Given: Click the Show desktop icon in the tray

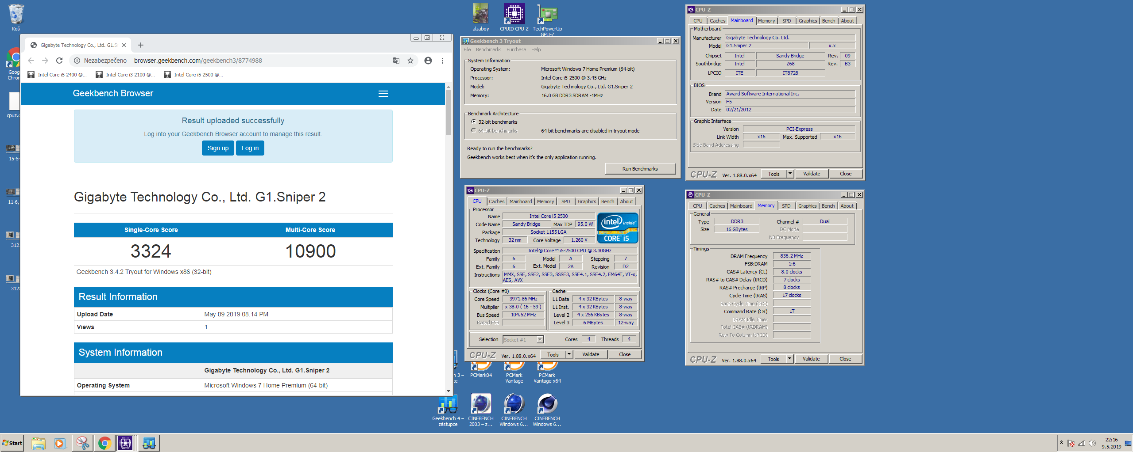Looking at the screenshot, I should 1128,443.
